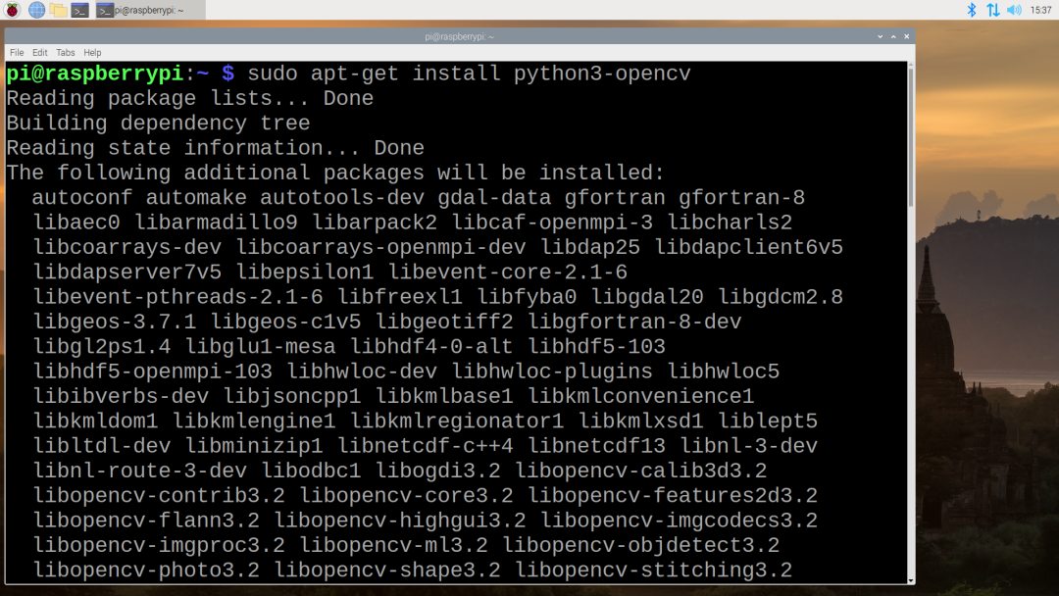Minimize the terminal window
1059x596 pixels.
pos(880,36)
